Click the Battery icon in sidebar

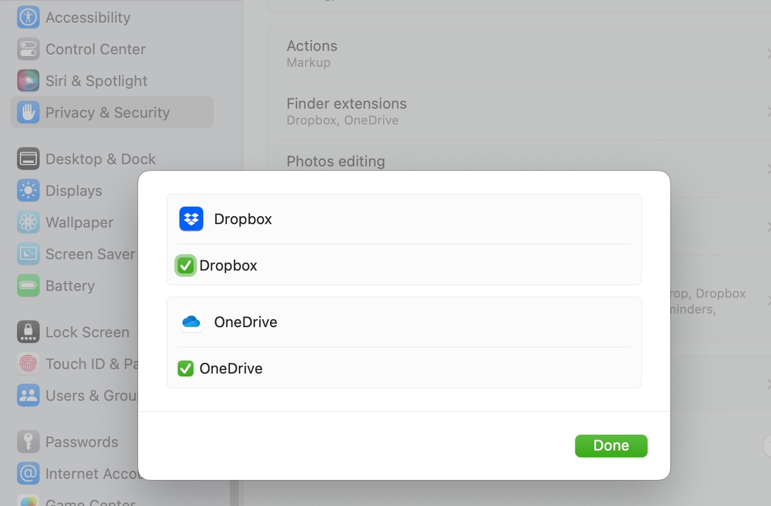coord(28,286)
